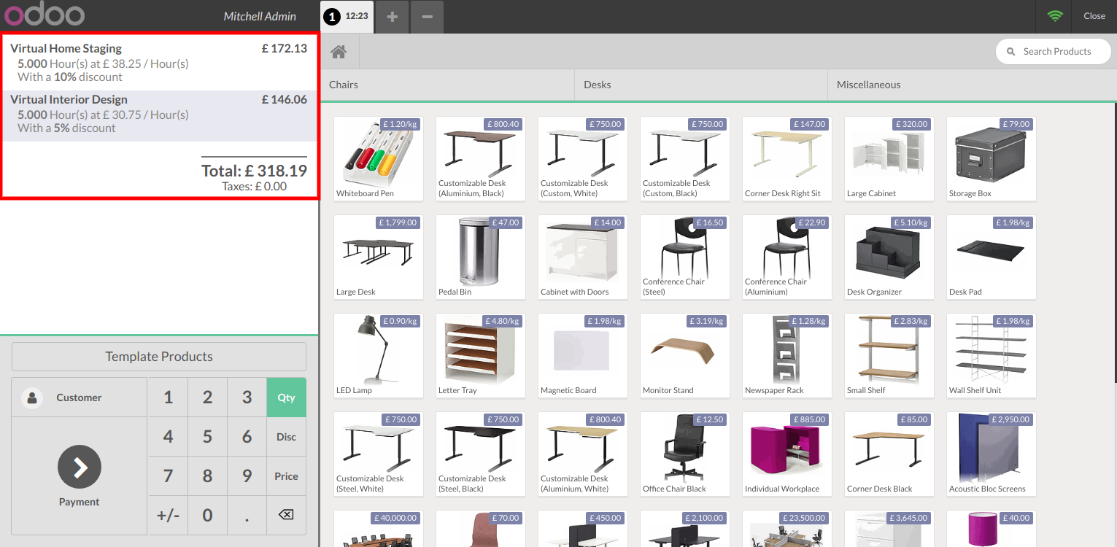Open the Template Products button
The width and height of the screenshot is (1117, 547).
click(x=159, y=357)
